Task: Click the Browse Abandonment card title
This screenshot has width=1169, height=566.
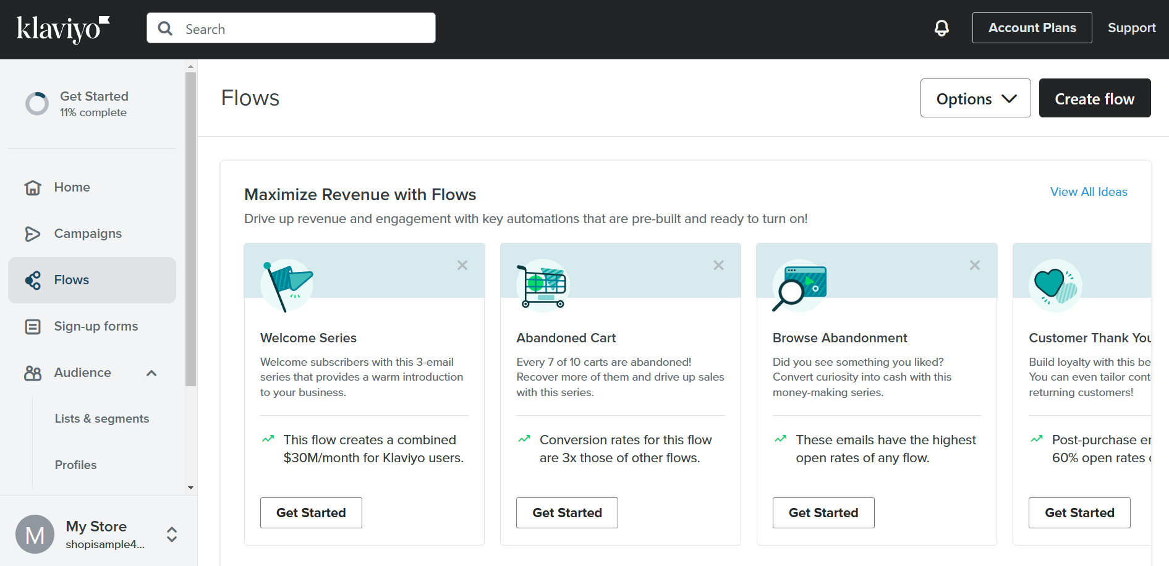Action: point(840,338)
